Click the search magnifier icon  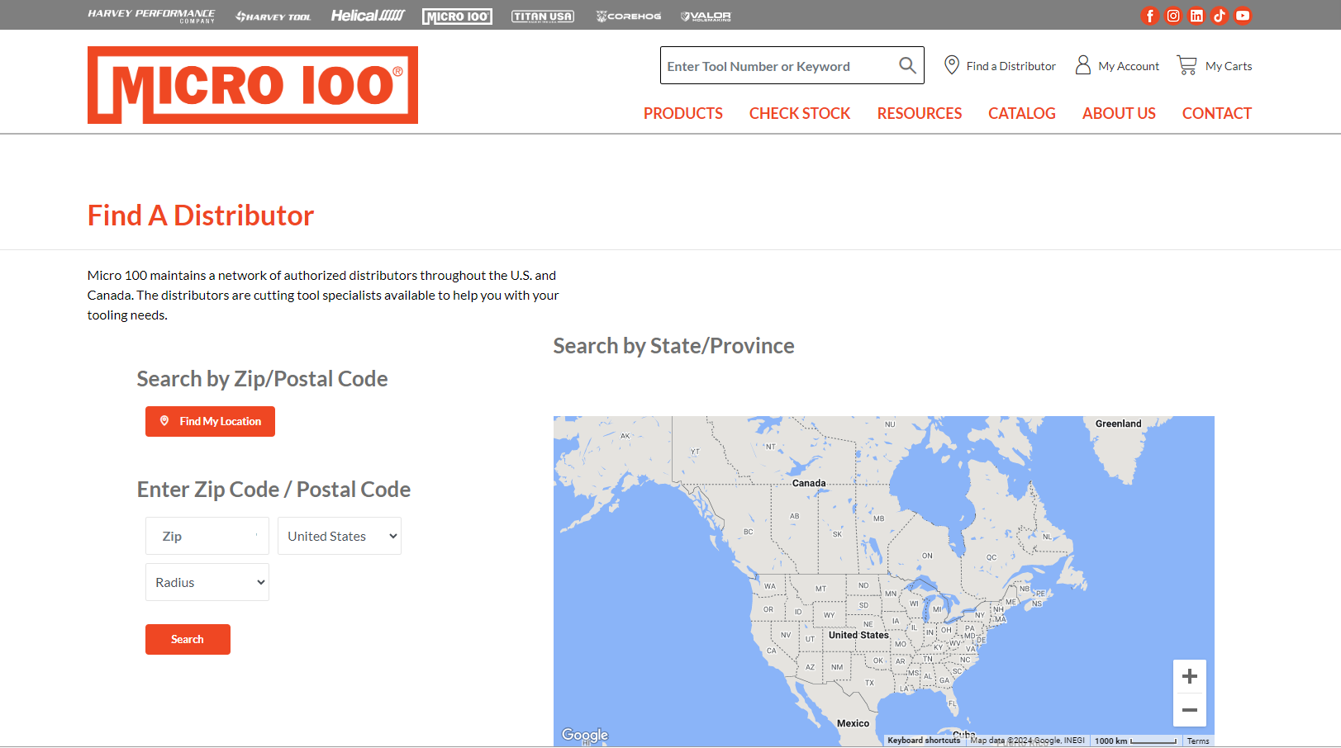[x=907, y=65]
